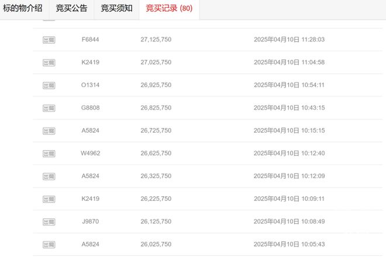Select bidder code K2419 at 11:04:58
Viewport: 386px width, 257px height.
[x=90, y=62]
